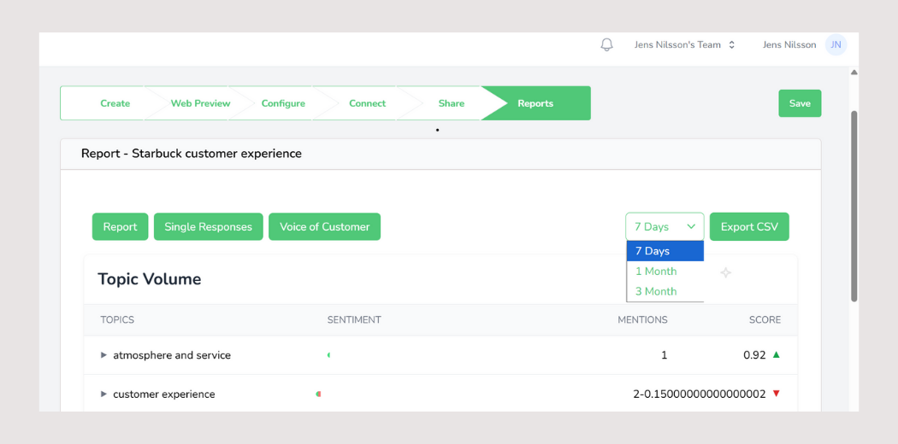Select 1 Month from the dropdown list
The height and width of the screenshot is (444, 898).
[x=656, y=272]
